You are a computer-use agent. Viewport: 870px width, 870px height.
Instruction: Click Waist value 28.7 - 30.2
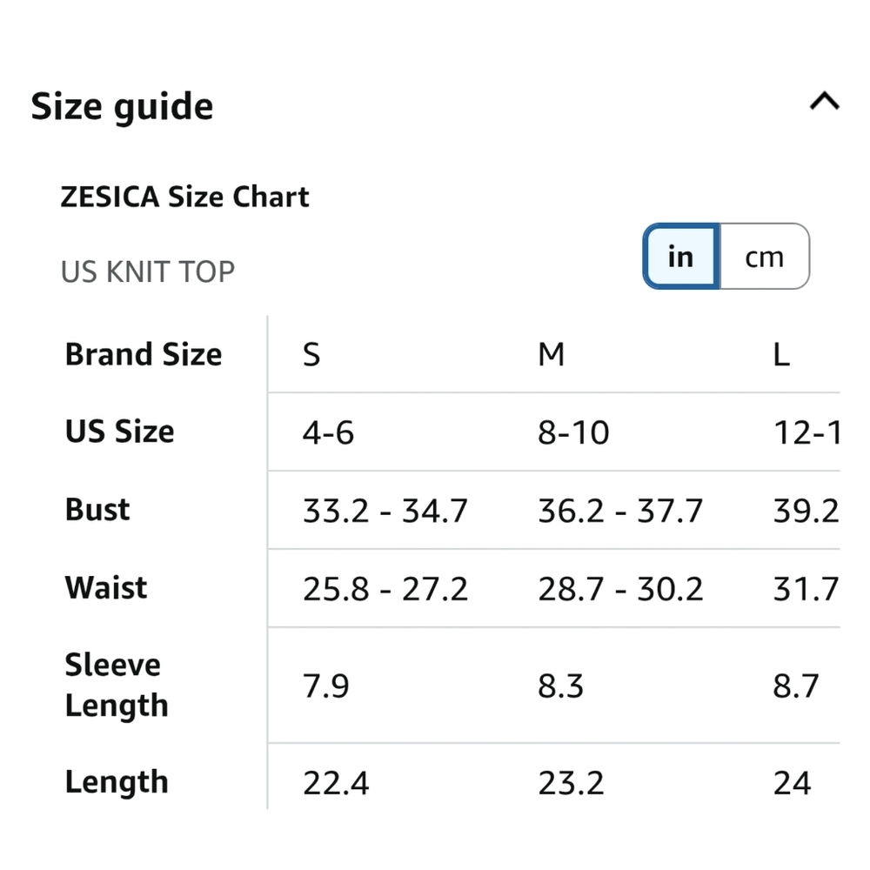point(620,589)
